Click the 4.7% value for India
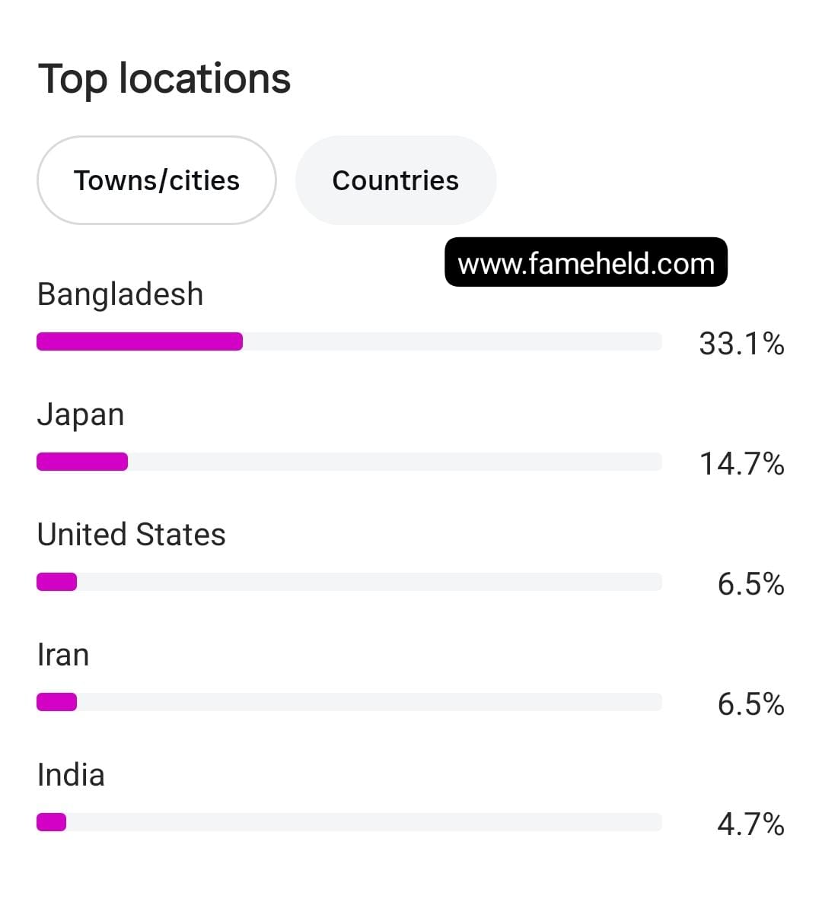Screen dimensions: 822x905 pyautogui.click(x=751, y=824)
